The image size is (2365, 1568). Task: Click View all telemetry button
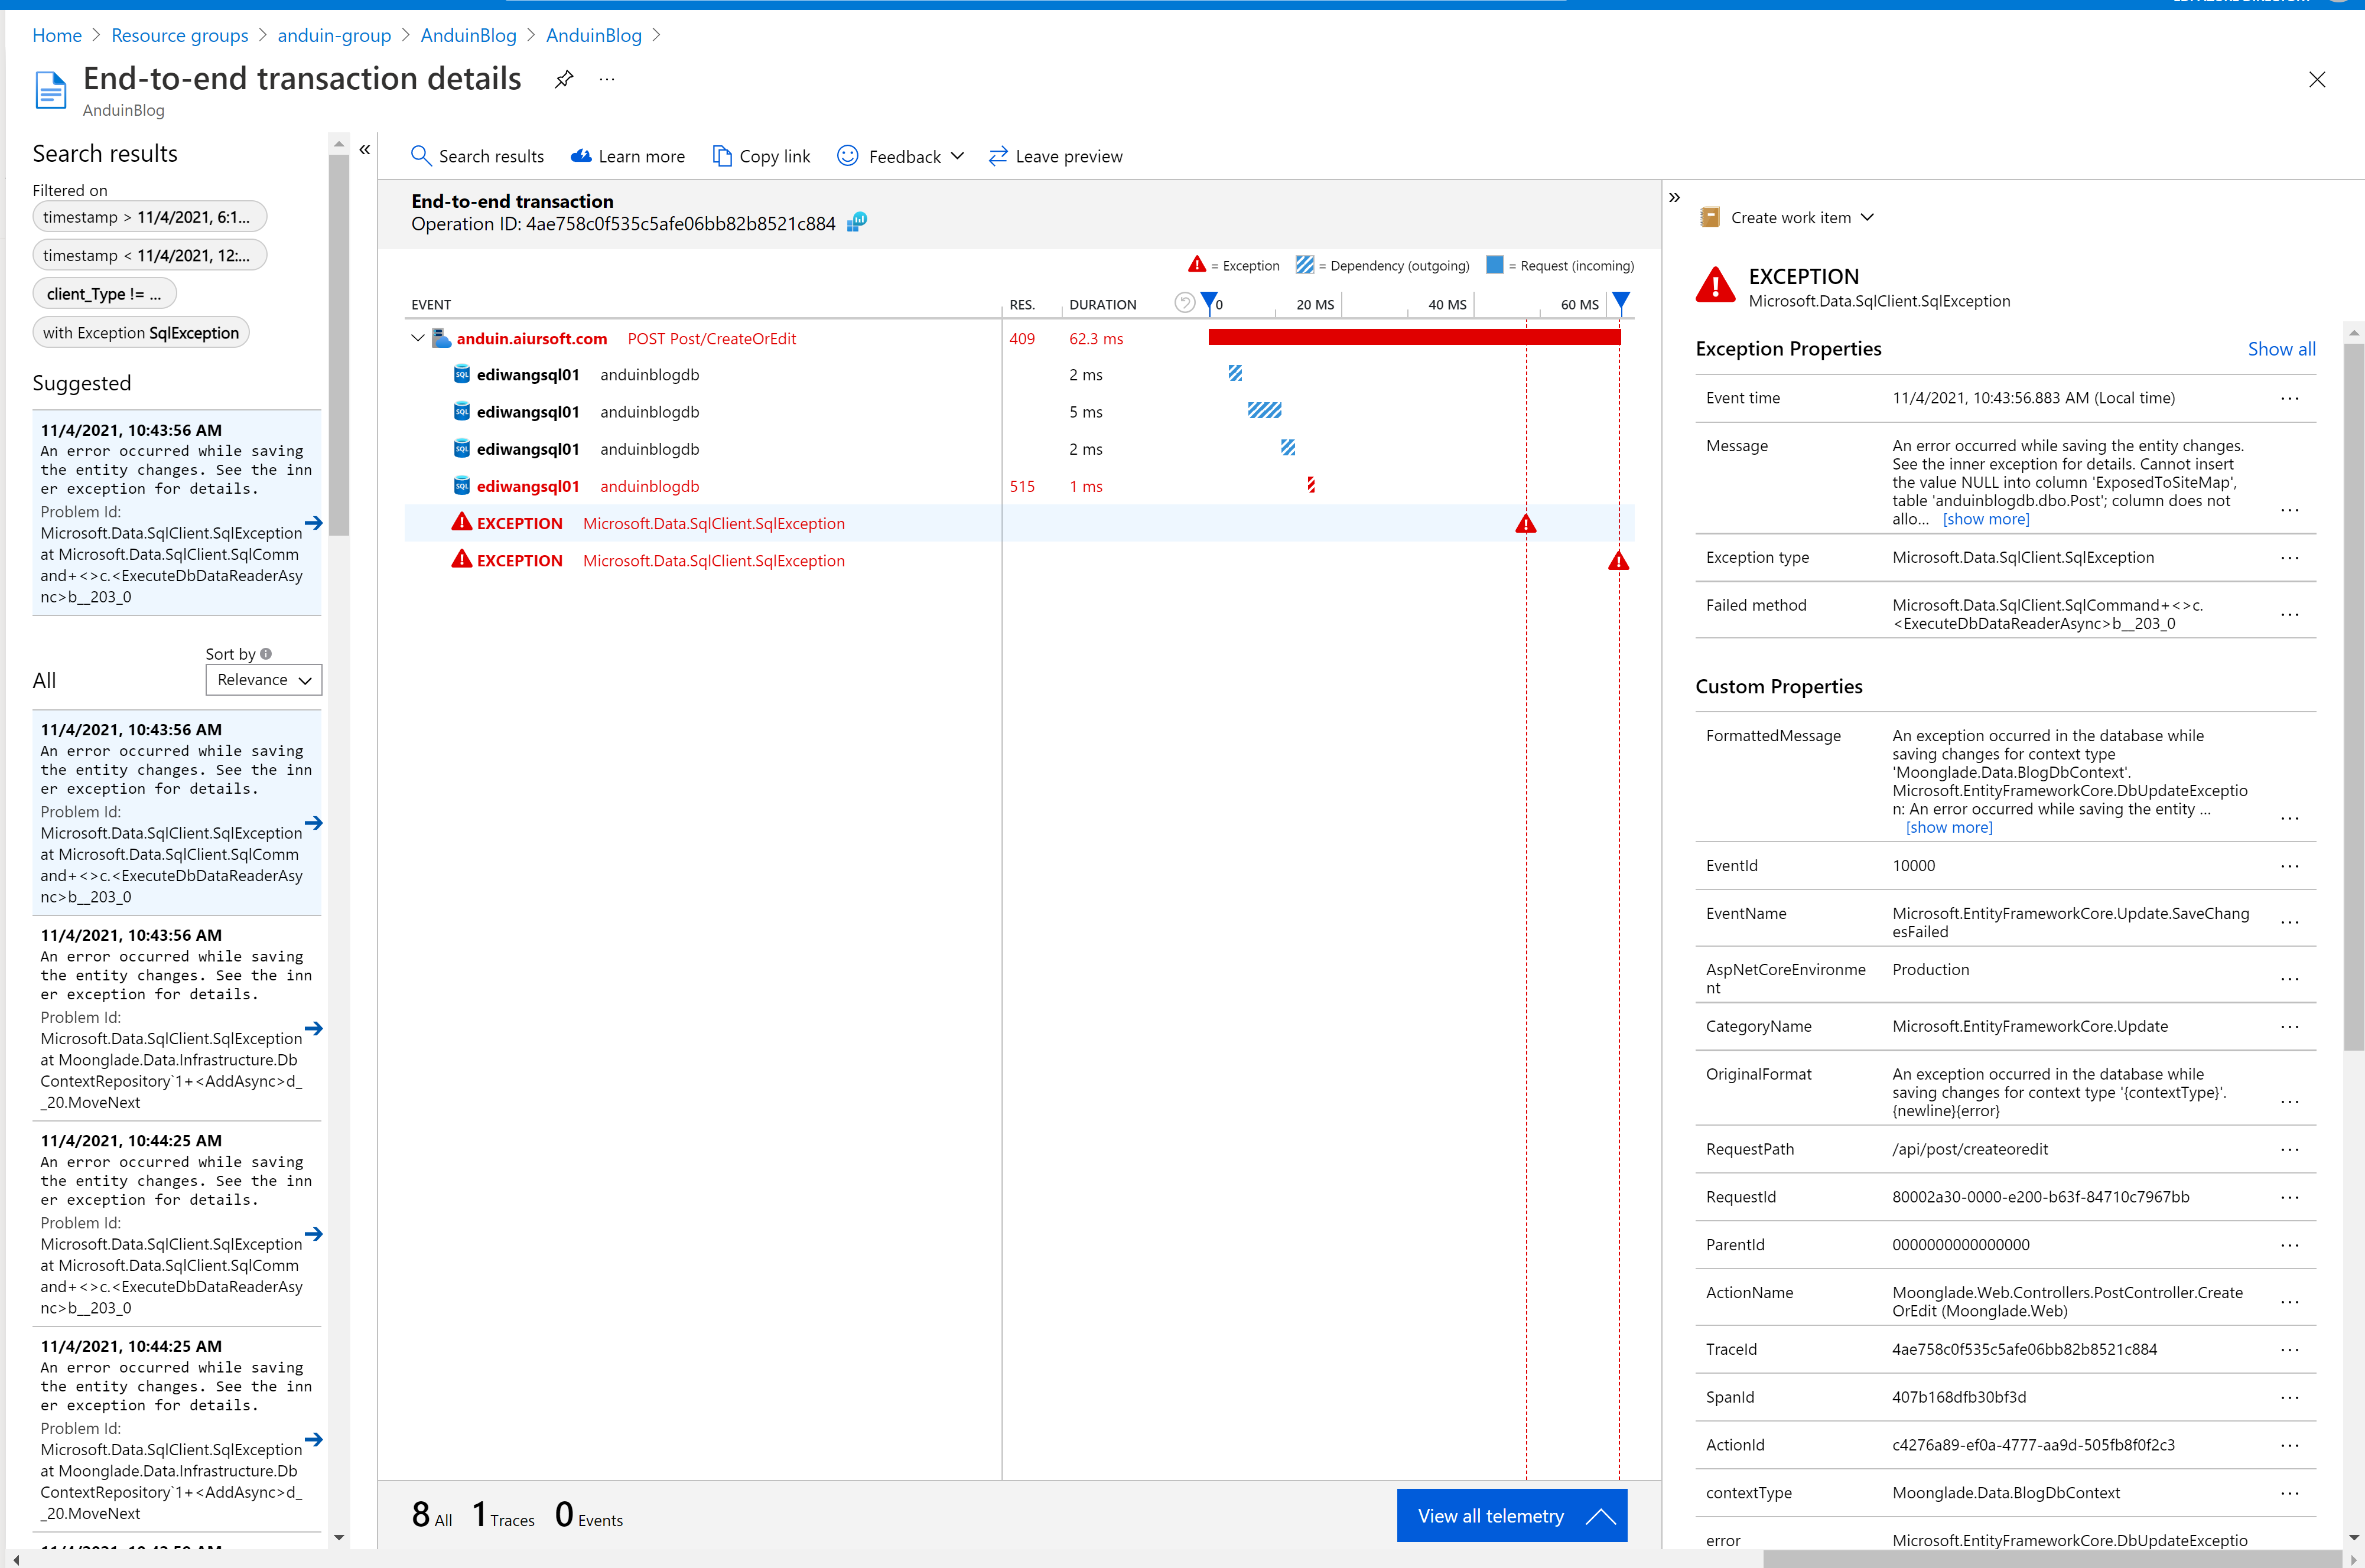[1512, 1516]
